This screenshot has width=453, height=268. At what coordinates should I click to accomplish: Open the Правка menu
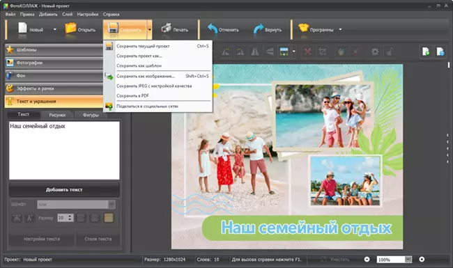tap(27, 14)
